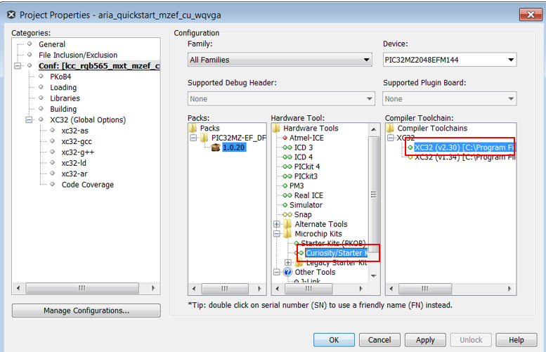Expand the Alternate Tools node
Screen dimensions: 546x352
point(276,224)
